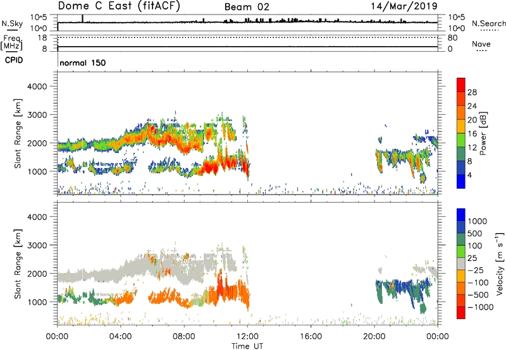This screenshot has width=506, height=350.
Task: Click the tall noise spike in the N.Sky panel
Action: click(x=82, y=19)
